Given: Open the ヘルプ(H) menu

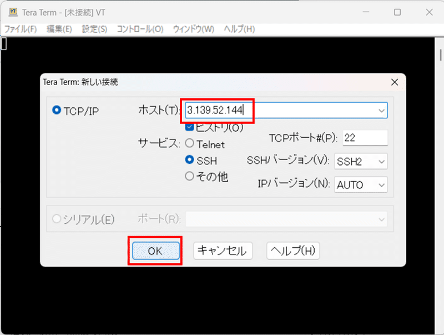Looking at the screenshot, I should (x=239, y=29).
